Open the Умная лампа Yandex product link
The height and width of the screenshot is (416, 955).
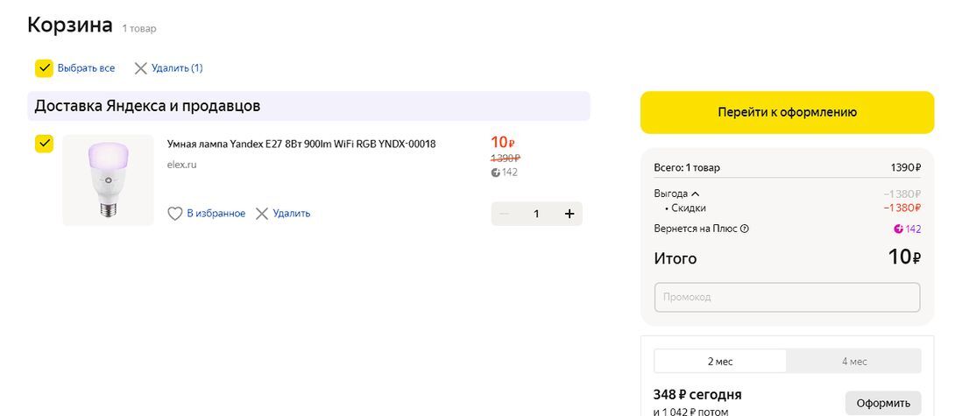click(x=301, y=144)
